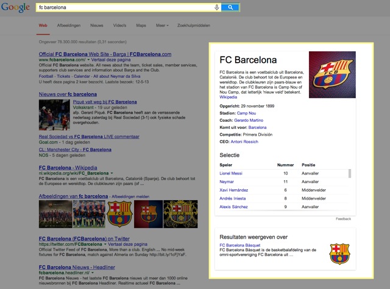
Task: Expand the Meer dropdown menu
Action: click(x=162, y=26)
